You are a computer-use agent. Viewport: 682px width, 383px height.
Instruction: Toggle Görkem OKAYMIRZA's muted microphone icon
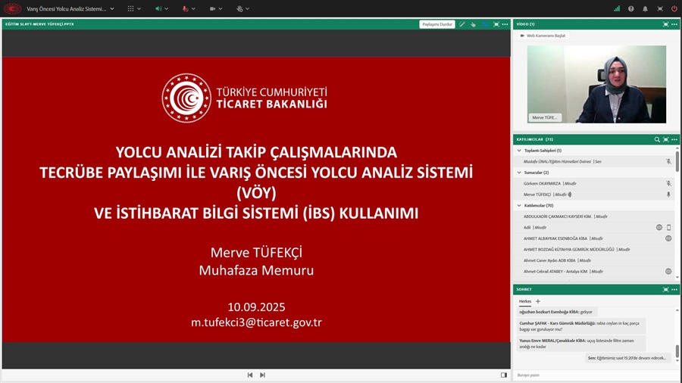(x=668, y=183)
